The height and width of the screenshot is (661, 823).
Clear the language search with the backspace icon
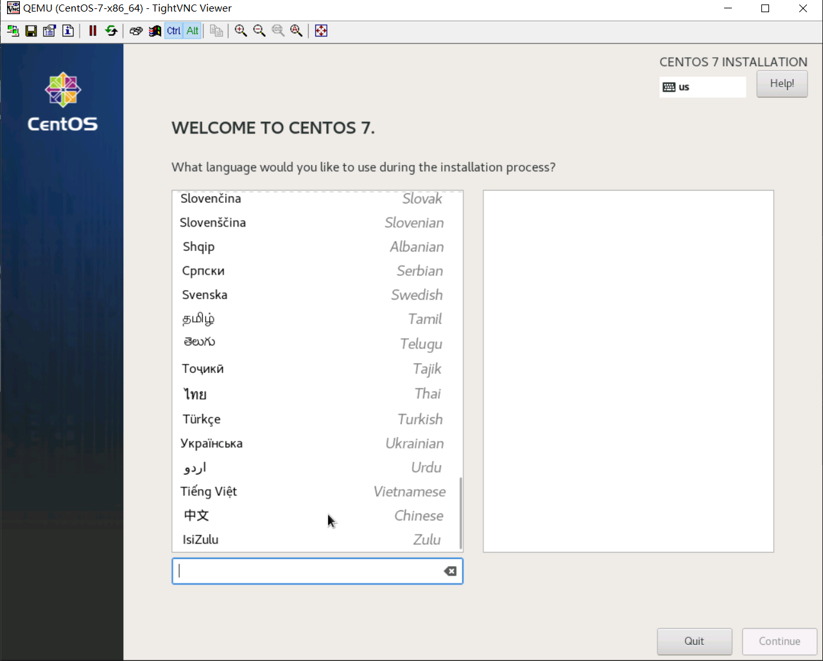click(x=450, y=571)
